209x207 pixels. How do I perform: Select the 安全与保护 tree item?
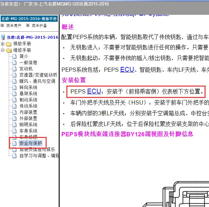coord(30,143)
